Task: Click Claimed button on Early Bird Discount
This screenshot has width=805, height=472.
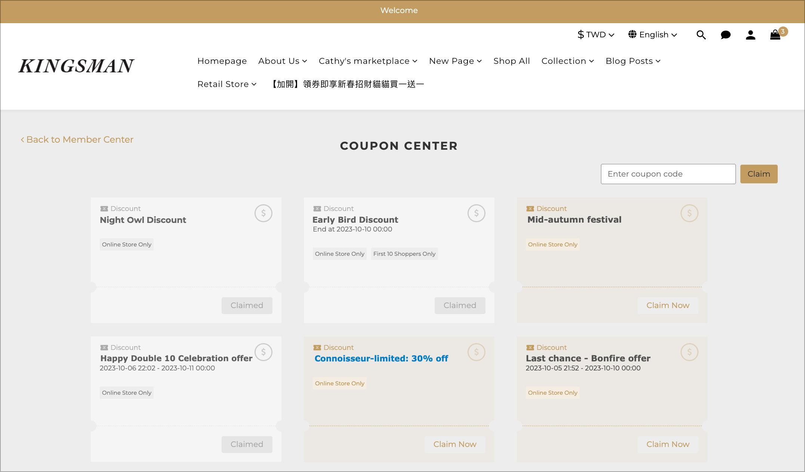Action: coord(460,305)
